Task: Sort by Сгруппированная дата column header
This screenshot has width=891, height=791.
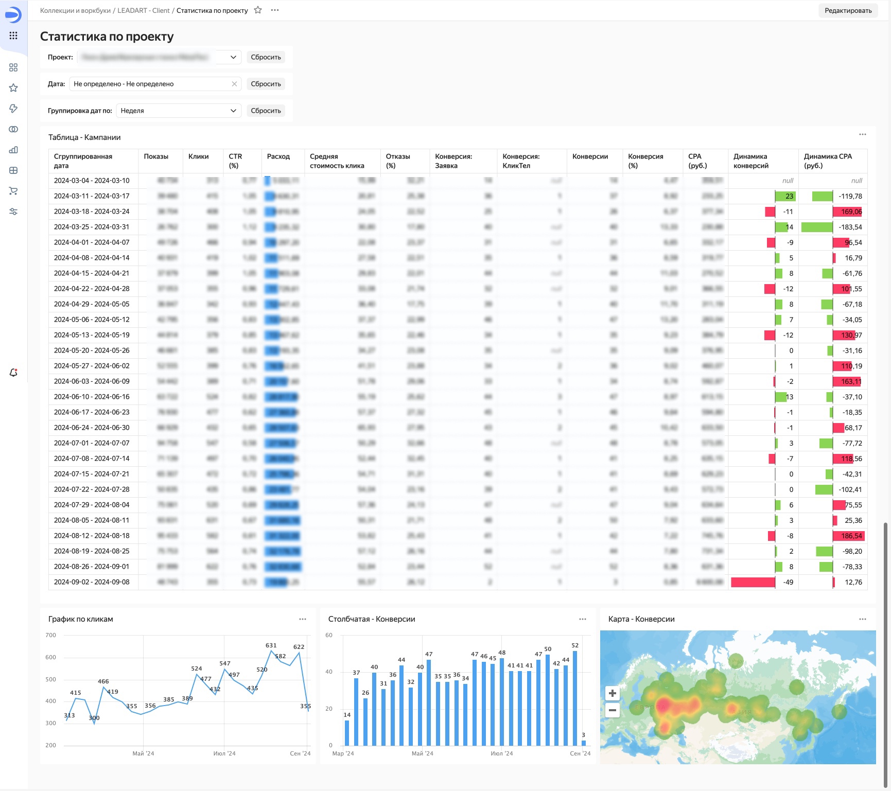Action: coord(93,161)
